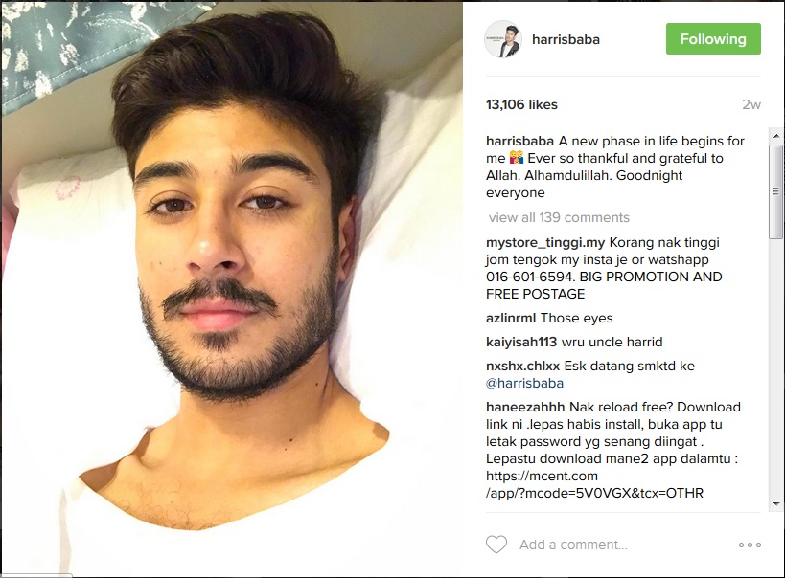Click the main selfie photo
Screen dimensions: 785x578
click(231, 289)
